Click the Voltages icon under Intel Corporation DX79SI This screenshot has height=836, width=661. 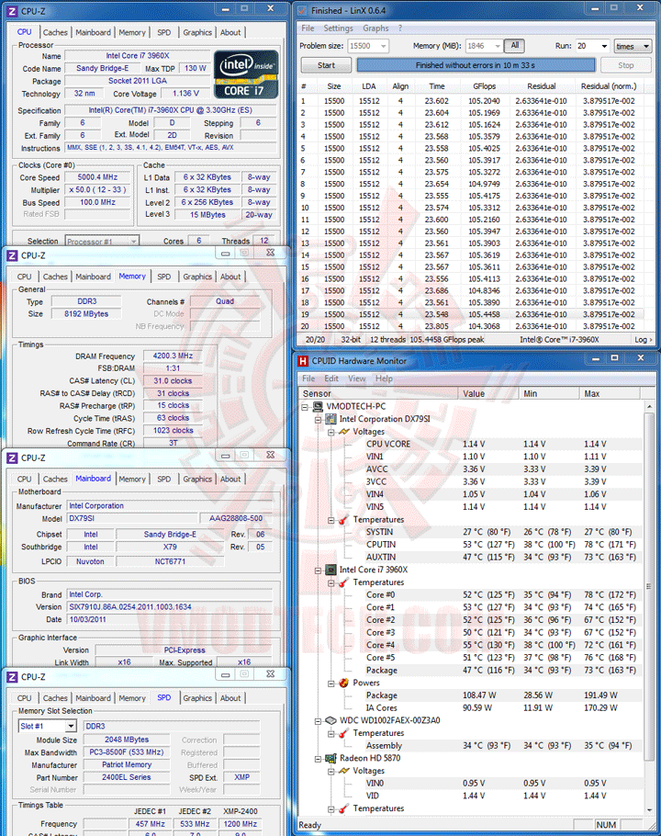pos(343,432)
